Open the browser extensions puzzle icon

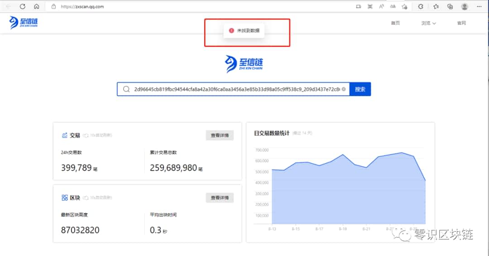tap(421, 6)
